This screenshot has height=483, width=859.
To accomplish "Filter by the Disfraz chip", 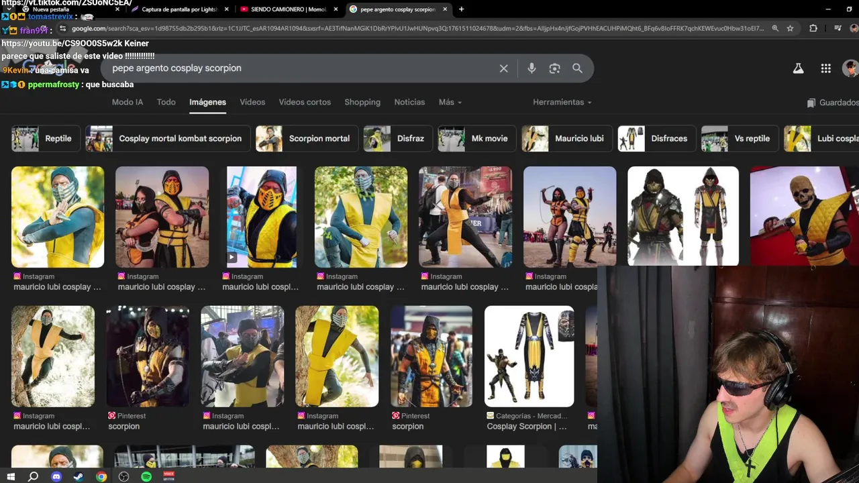I will tap(397, 139).
